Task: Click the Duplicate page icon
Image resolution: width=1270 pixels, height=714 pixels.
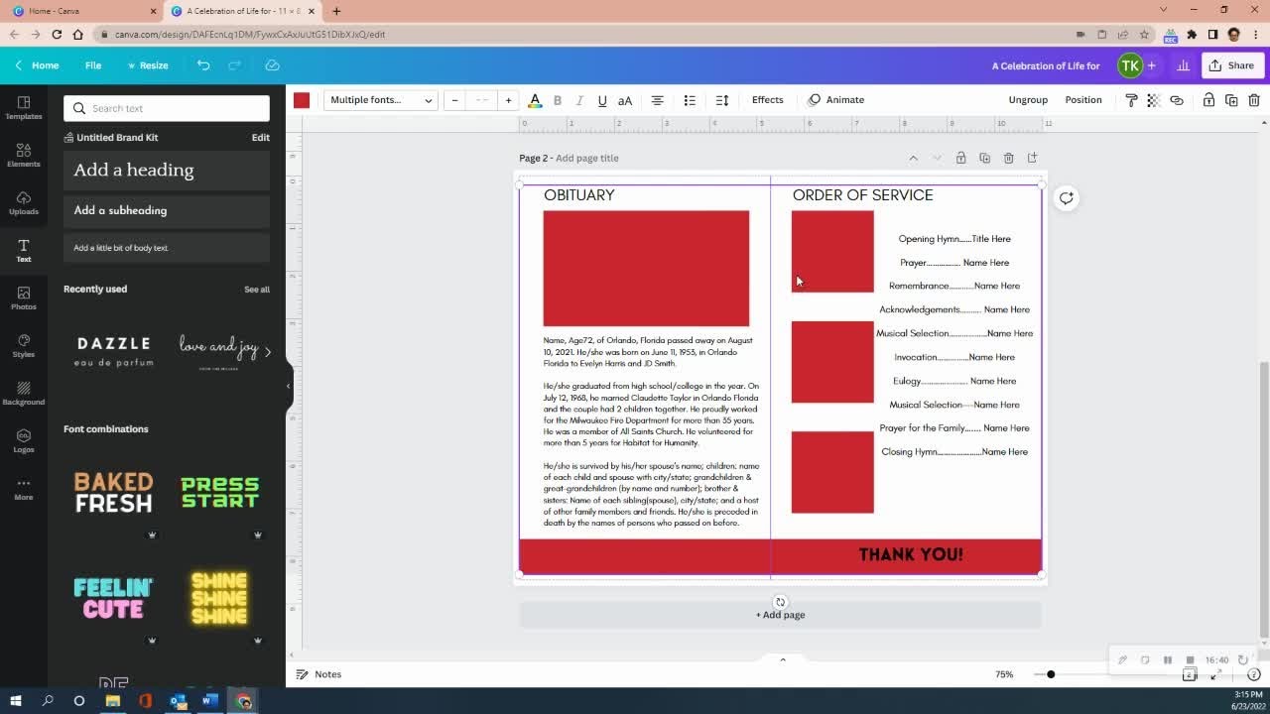Action: click(x=984, y=158)
